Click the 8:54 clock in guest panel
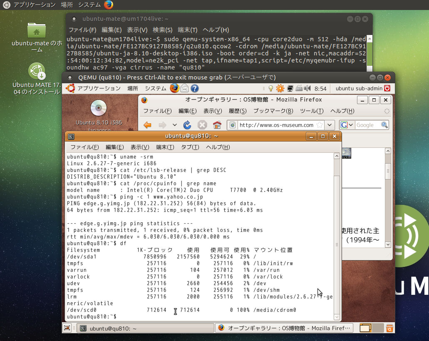Image resolution: width=429 pixels, height=341 pixels. (x=320, y=89)
